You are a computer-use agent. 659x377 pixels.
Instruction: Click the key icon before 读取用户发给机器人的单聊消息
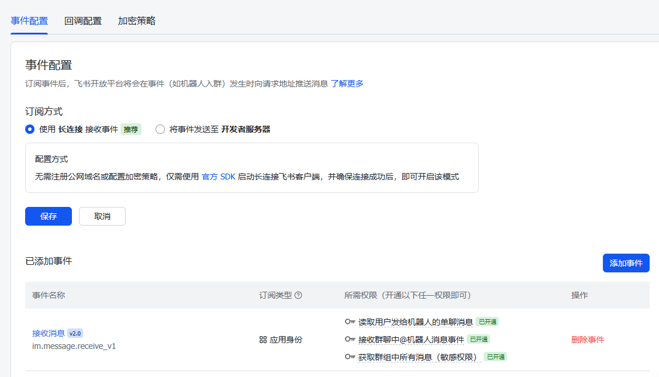coord(349,321)
